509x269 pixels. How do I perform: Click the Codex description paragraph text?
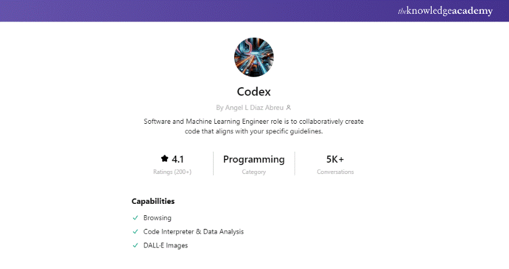pos(254,126)
